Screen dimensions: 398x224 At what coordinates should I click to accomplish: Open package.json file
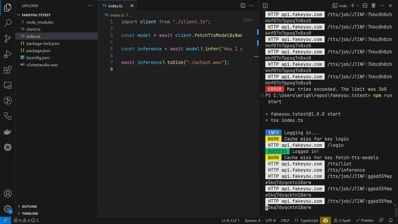point(39,50)
